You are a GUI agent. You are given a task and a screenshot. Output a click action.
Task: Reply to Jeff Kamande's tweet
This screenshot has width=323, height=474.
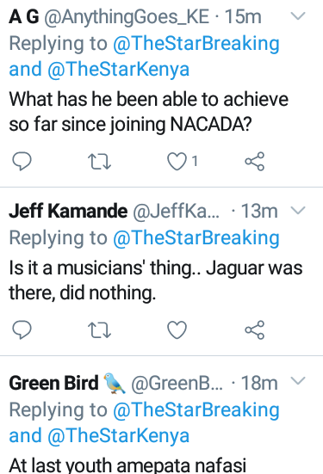tap(22, 329)
